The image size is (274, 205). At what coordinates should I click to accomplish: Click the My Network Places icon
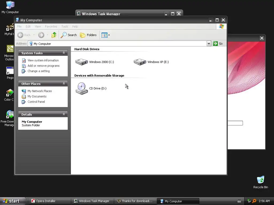click(x=24, y=91)
